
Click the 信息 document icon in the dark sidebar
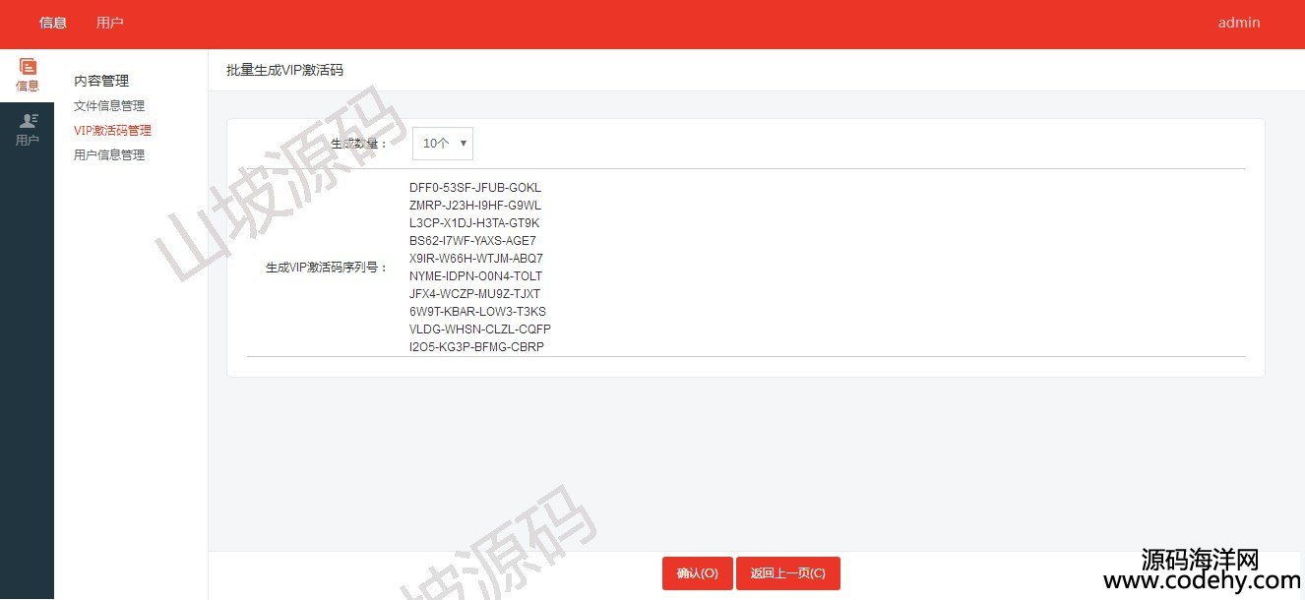click(x=28, y=68)
